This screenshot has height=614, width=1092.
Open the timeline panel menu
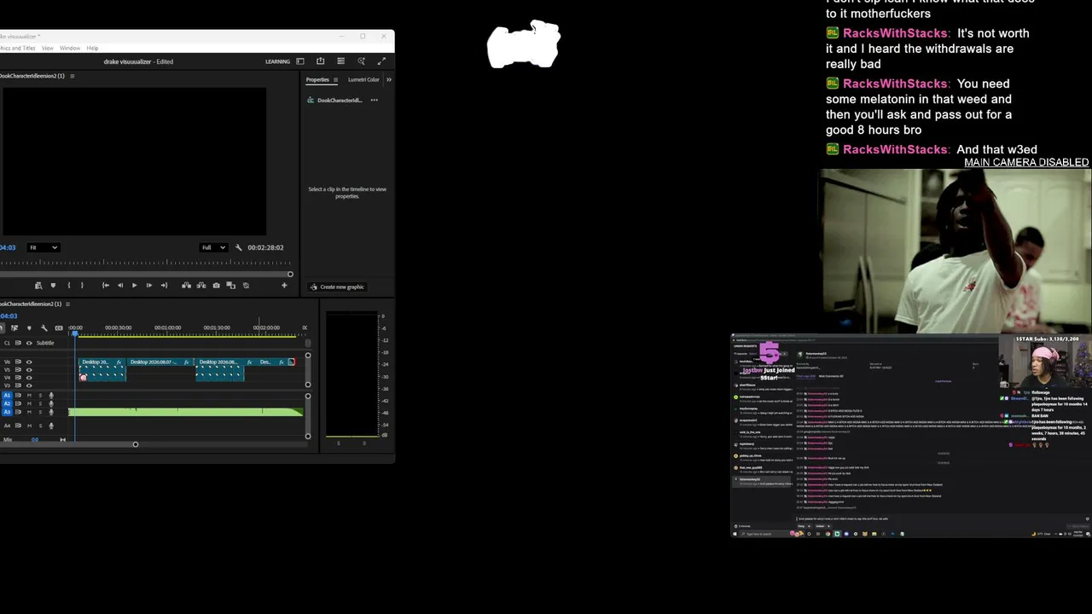click(x=67, y=304)
